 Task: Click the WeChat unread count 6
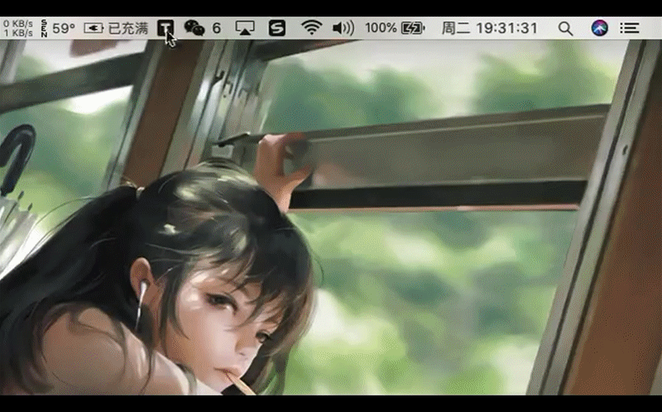point(217,28)
